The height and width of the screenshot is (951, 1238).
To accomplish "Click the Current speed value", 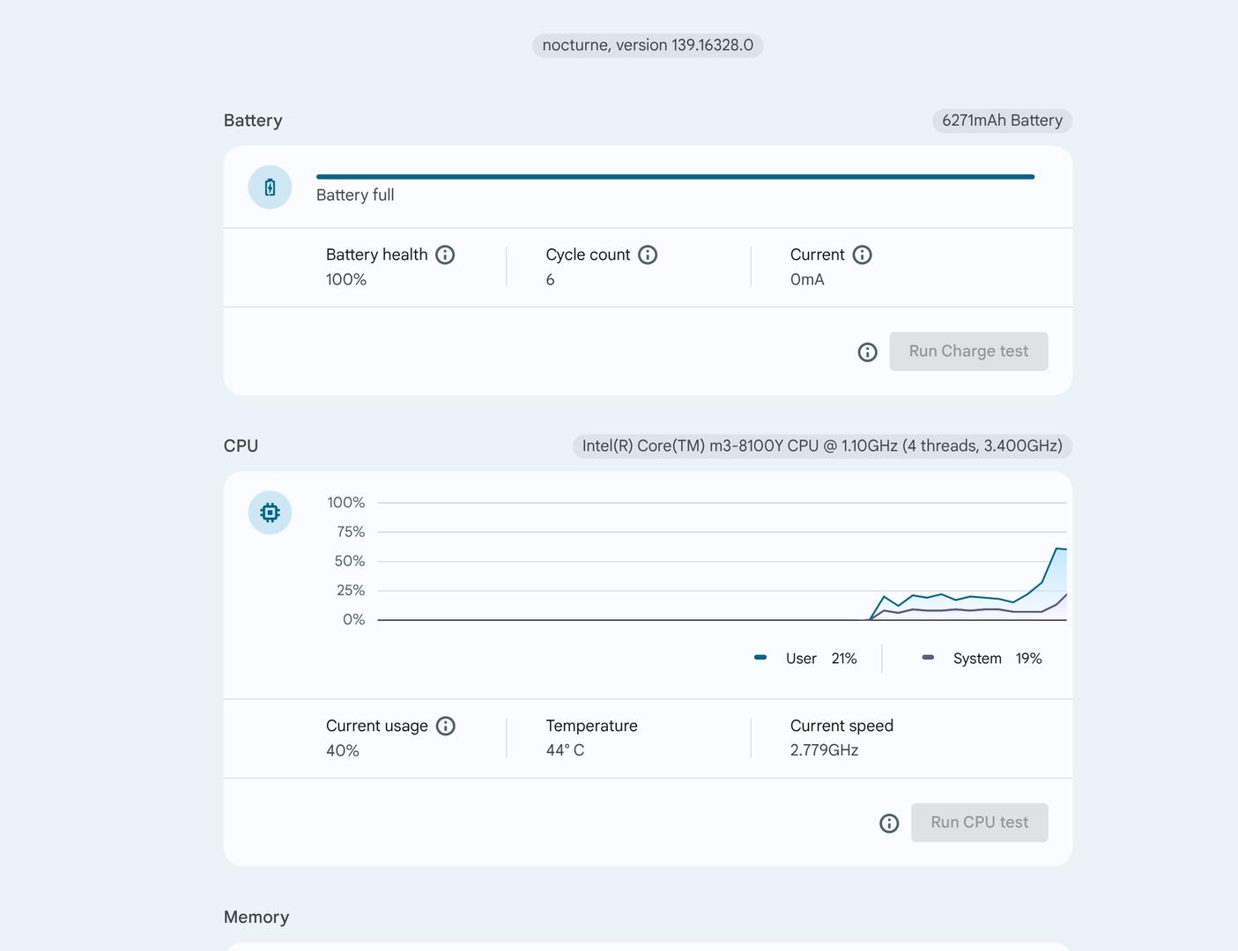I will pos(824,750).
